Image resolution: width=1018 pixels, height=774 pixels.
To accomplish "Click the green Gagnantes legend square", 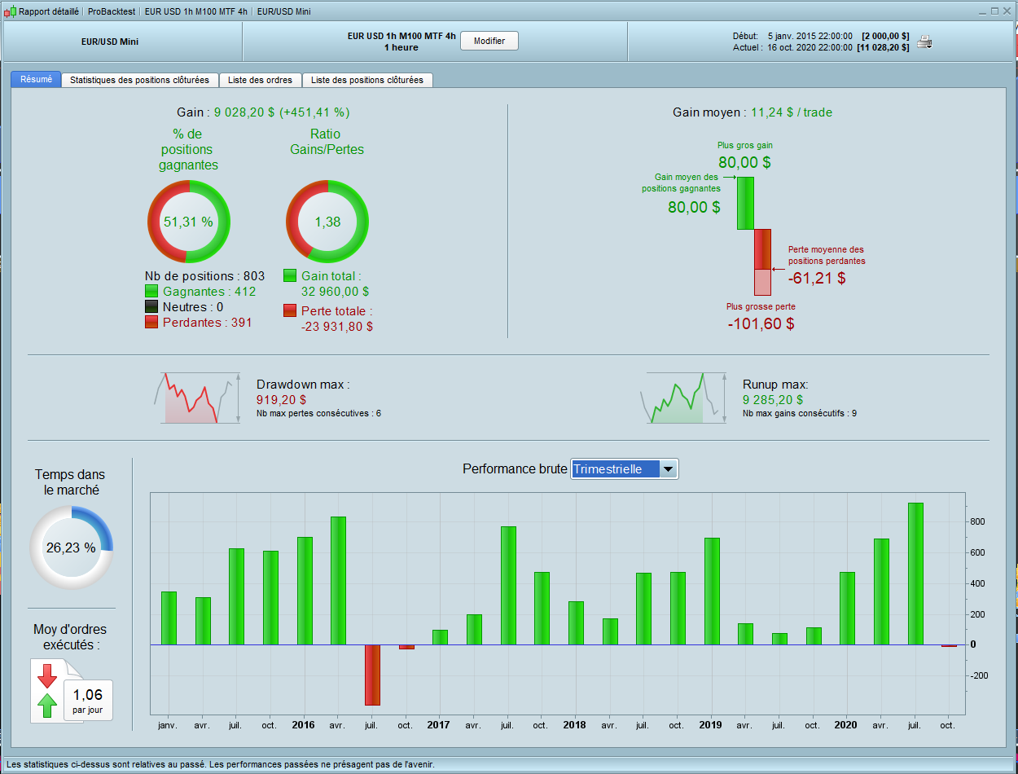I will click(x=151, y=291).
